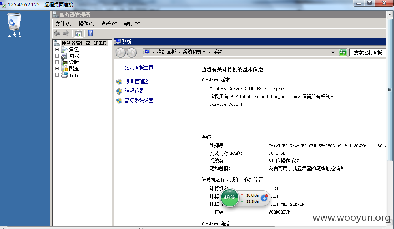Click the computer icon in the address bar
The width and height of the screenshot is (394, 229).
pos(147,52)
